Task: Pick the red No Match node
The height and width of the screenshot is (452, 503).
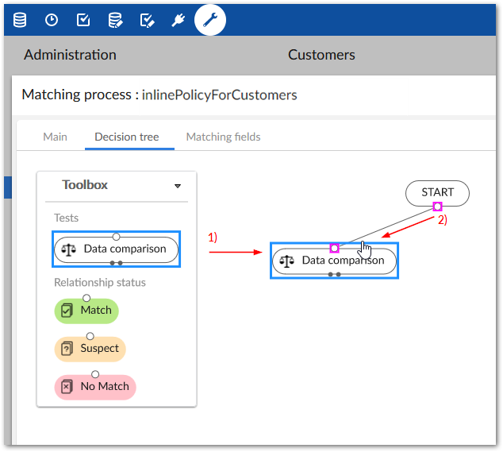Action: [x=95, y=387]
